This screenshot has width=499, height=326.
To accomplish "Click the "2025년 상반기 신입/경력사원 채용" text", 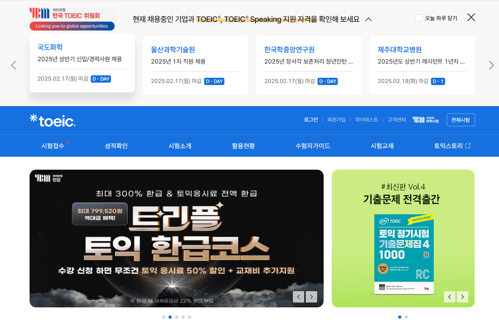I will point(80,59).
